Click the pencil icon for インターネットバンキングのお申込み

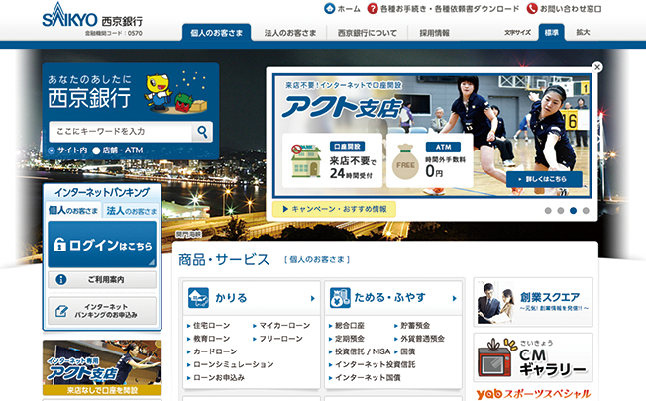point(61,311)
